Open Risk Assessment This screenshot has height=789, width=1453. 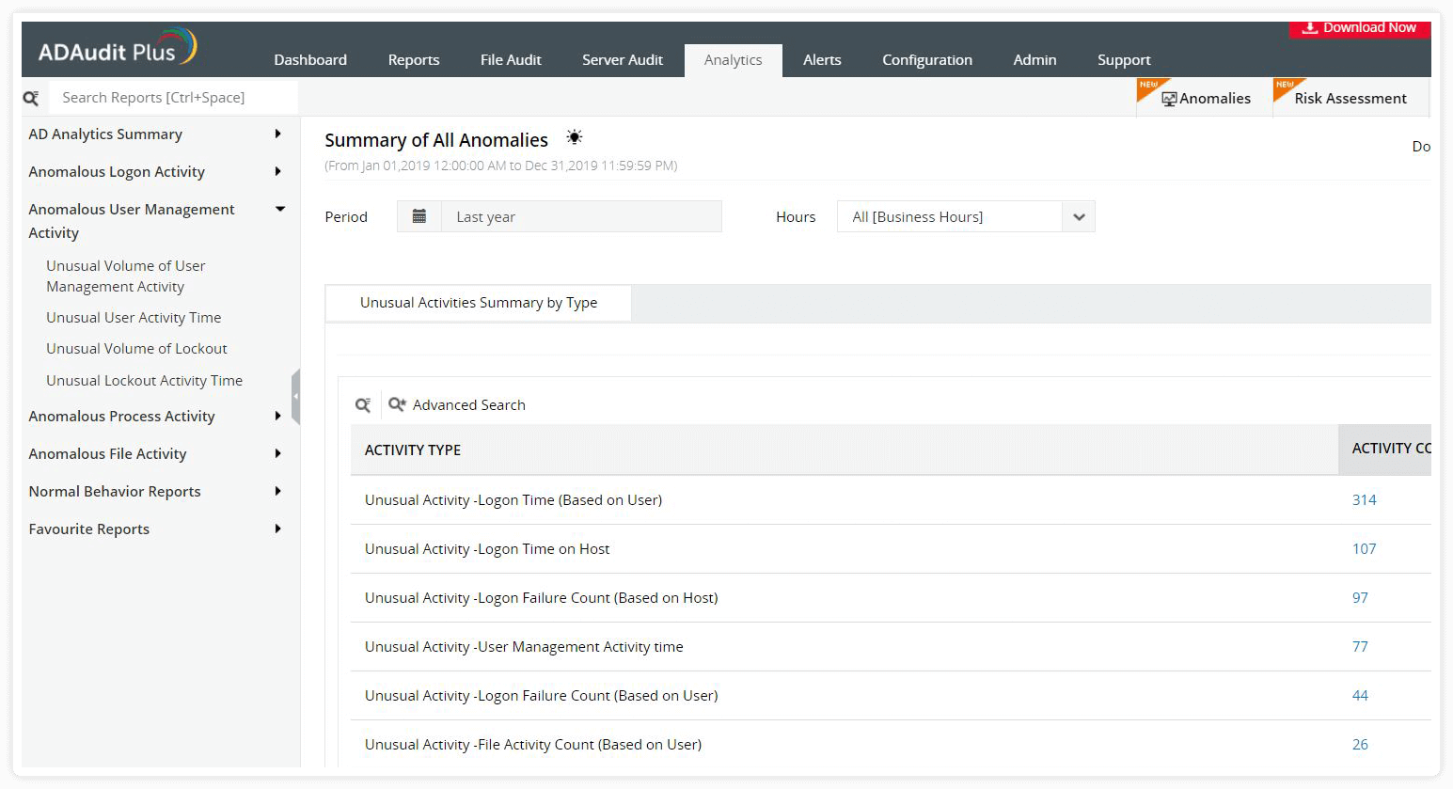[x=1350, y=98]
